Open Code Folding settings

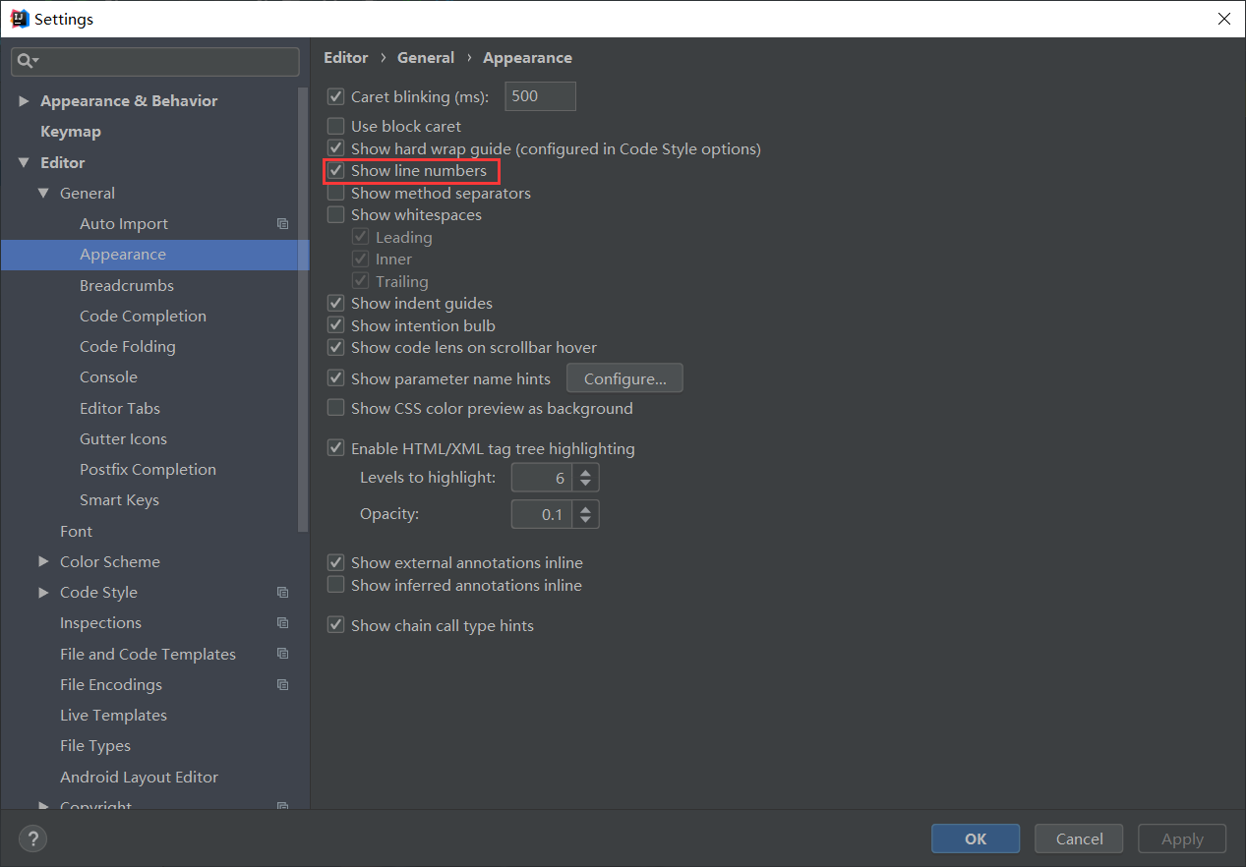tap(128, 347)
